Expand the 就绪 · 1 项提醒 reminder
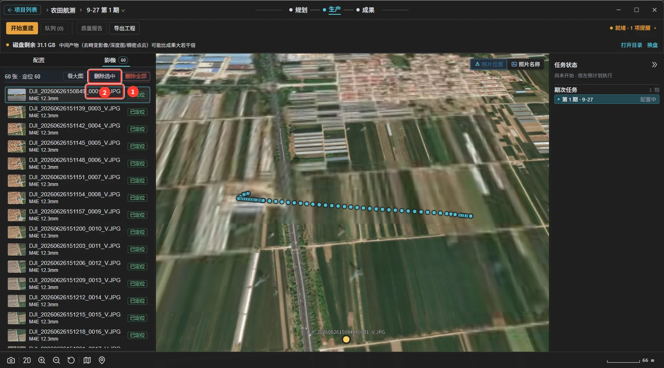 pos(633,28)
